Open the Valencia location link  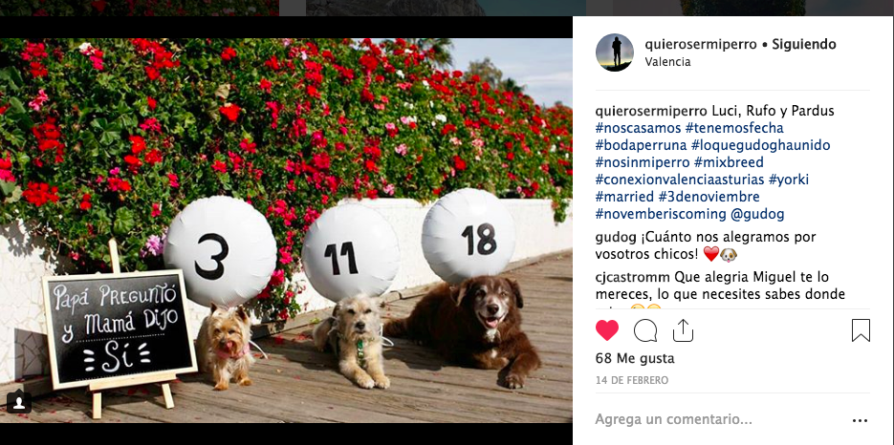[667, 62]
